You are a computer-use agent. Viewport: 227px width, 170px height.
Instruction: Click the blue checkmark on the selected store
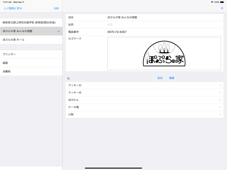tap(58, 31)
